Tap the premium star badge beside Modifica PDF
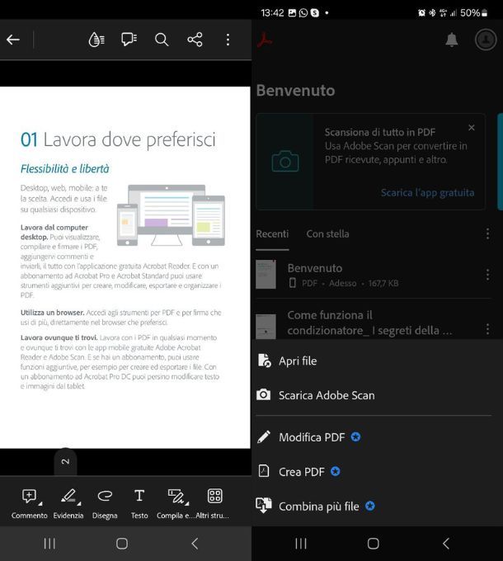Viewport: 503px width, 561px height. coord(355,436)
